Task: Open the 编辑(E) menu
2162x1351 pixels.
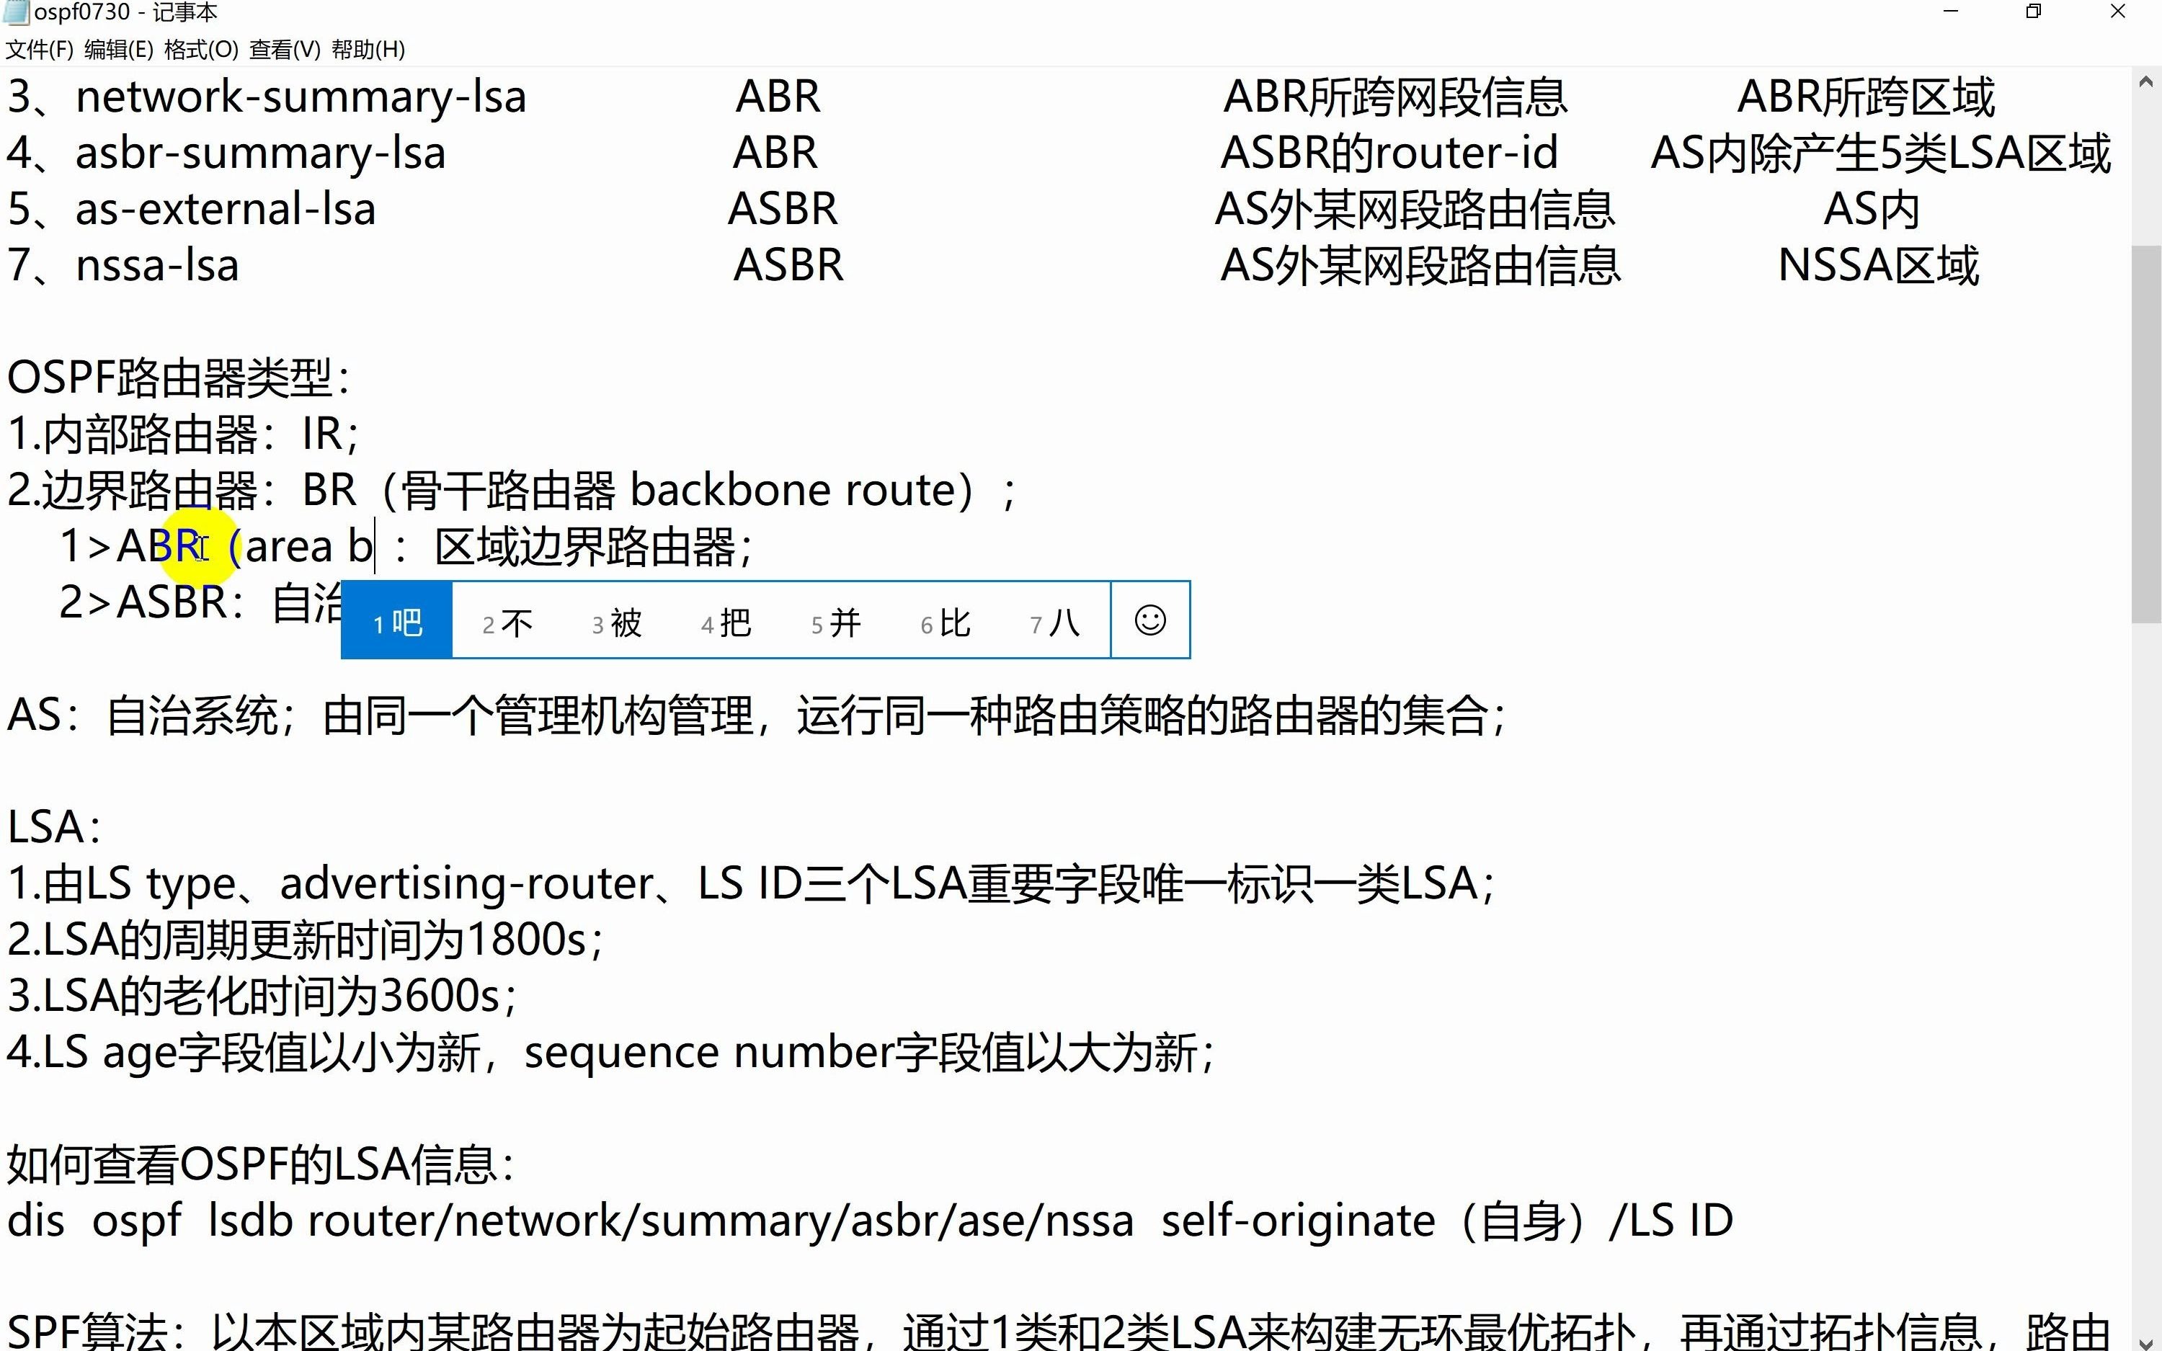Action: tap(115, 48)
